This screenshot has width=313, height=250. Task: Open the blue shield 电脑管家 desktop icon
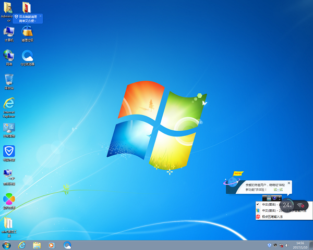(9, 152)
